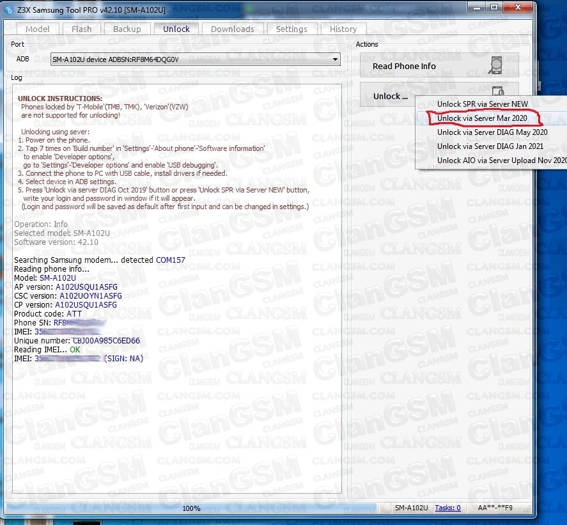Select Unlock via Server Mar 2020

point(482,118)
